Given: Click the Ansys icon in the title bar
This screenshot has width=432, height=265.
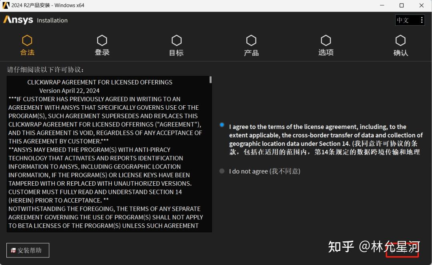Looking at the screenshot, I should tap(6, 5).
